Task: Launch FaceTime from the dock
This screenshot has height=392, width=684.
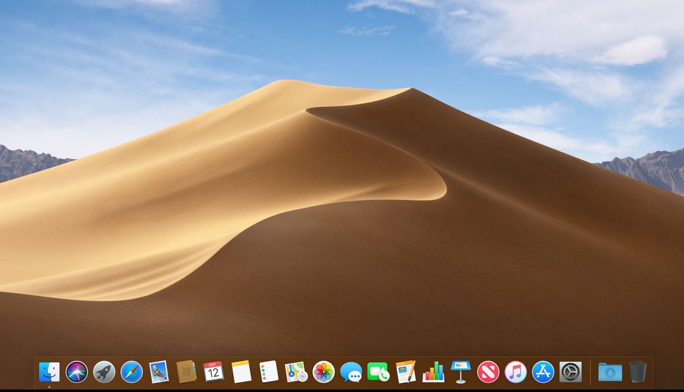Action: (x=378, y=372)
